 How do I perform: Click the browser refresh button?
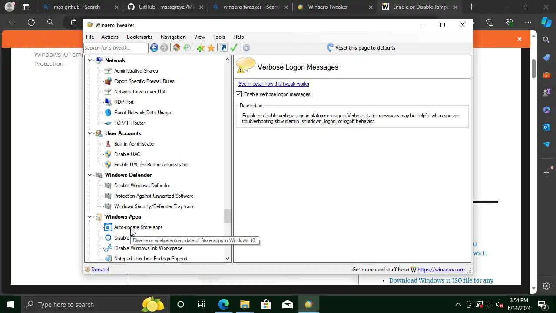pyautogui.click(x=31, y=22)
